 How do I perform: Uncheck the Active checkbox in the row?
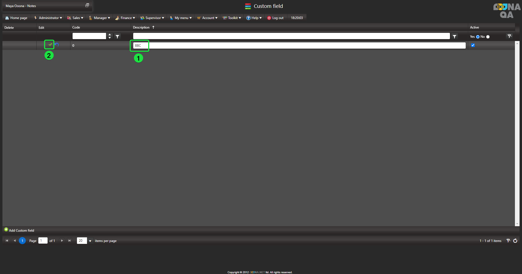click(x=473, y=45)
